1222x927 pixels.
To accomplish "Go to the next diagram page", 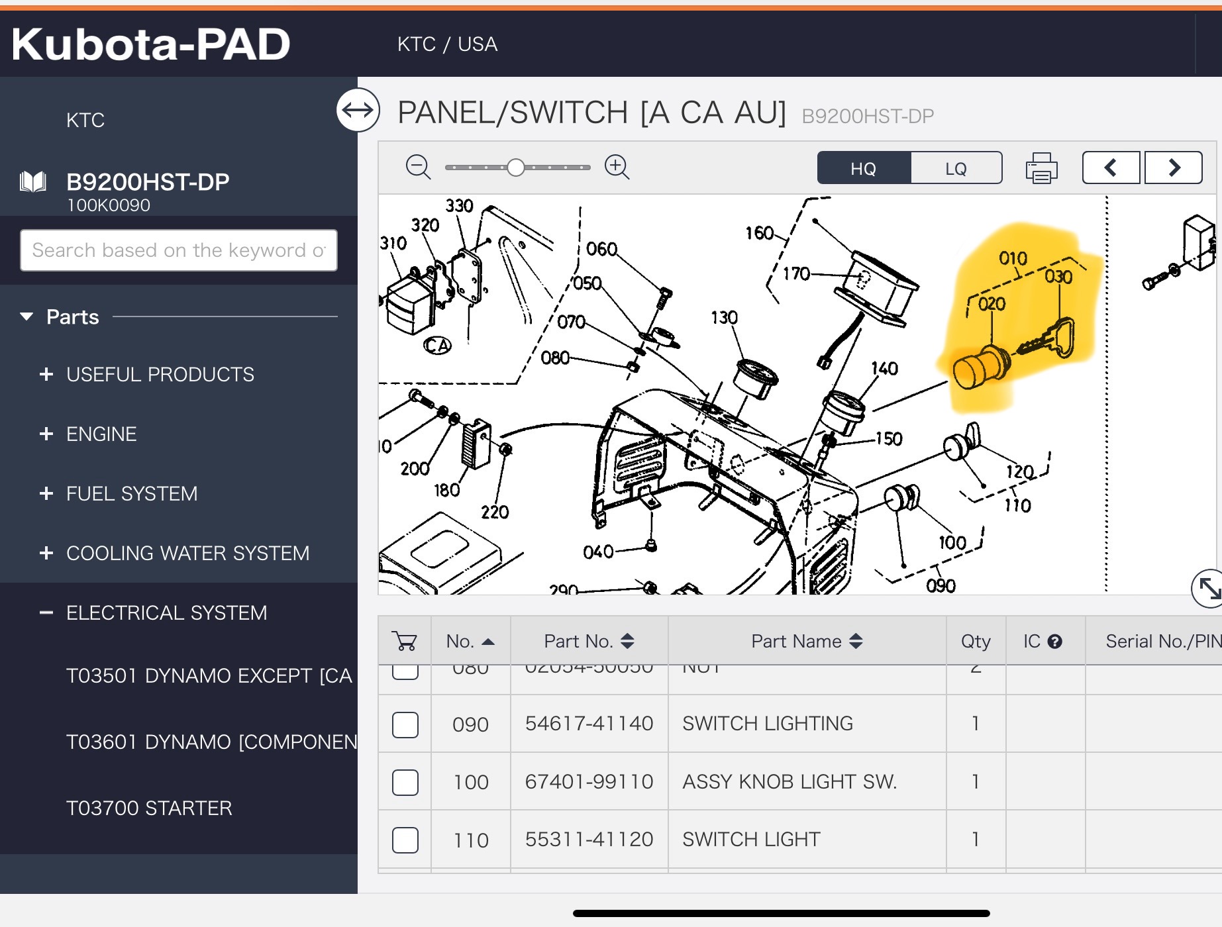I will point(1174,168).
